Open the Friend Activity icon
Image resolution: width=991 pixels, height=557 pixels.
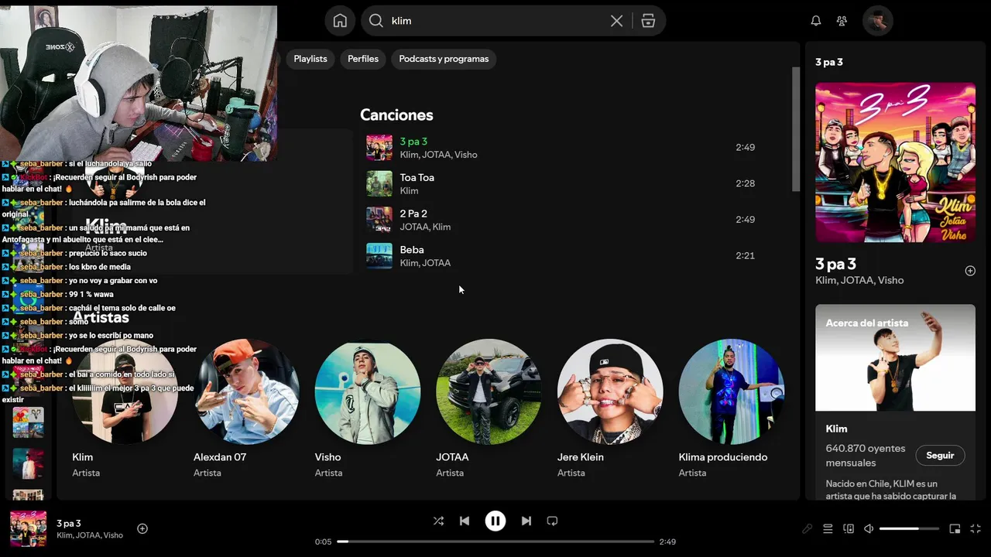(x=842, y=21)
